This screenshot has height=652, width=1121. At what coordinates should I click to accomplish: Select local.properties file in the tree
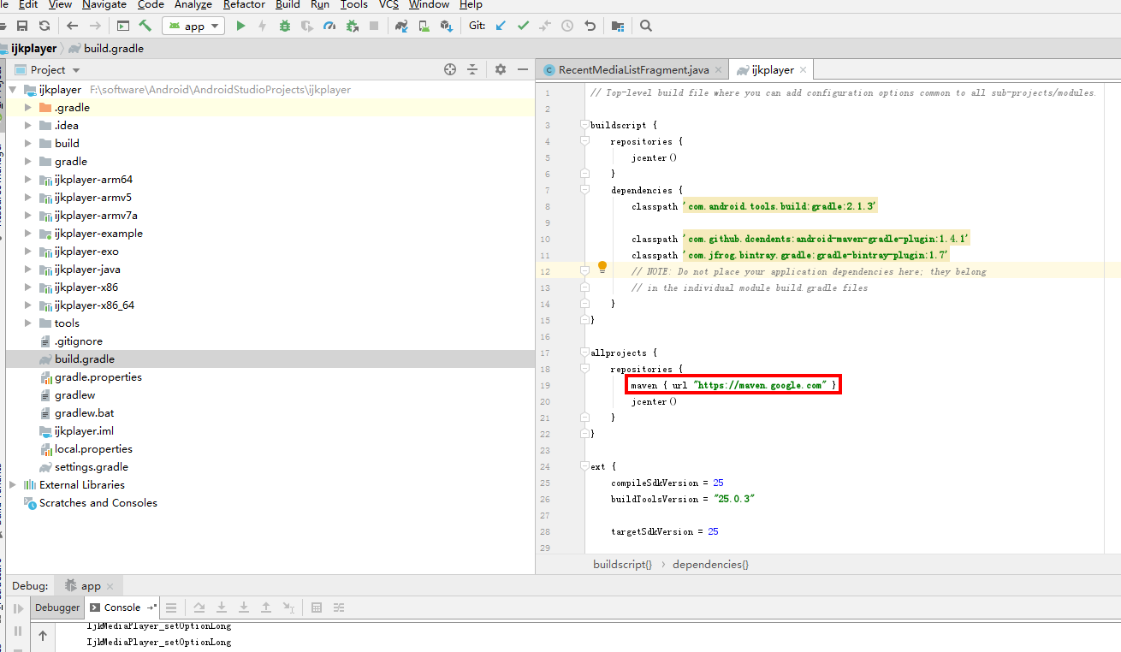point(93,449)
